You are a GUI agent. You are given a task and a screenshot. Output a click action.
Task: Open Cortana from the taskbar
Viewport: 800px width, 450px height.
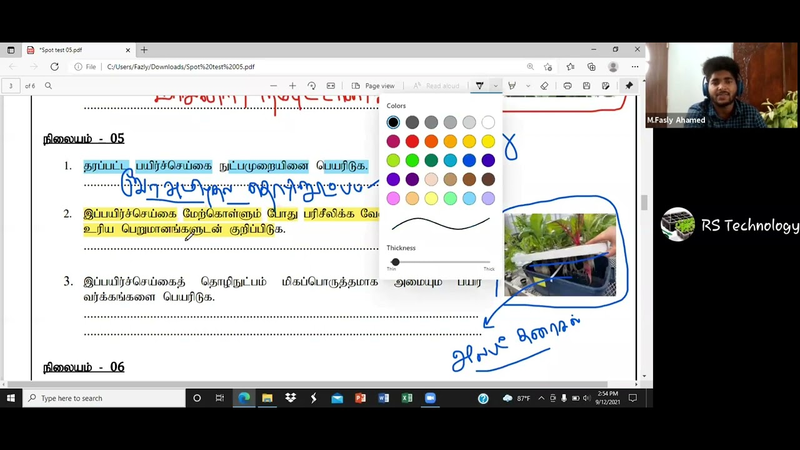pyautogui.click(x=197, y=398)
